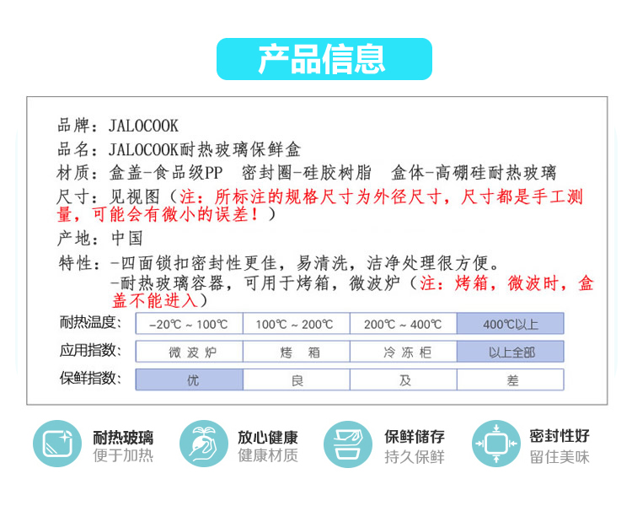Click the 产品信息 header banner
632x506 pixels.
point(324,59)
